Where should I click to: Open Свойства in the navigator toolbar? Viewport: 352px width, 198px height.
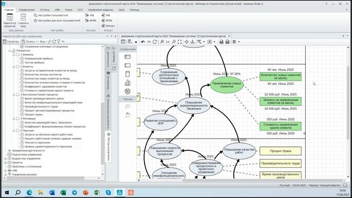(x=11, y=42)
